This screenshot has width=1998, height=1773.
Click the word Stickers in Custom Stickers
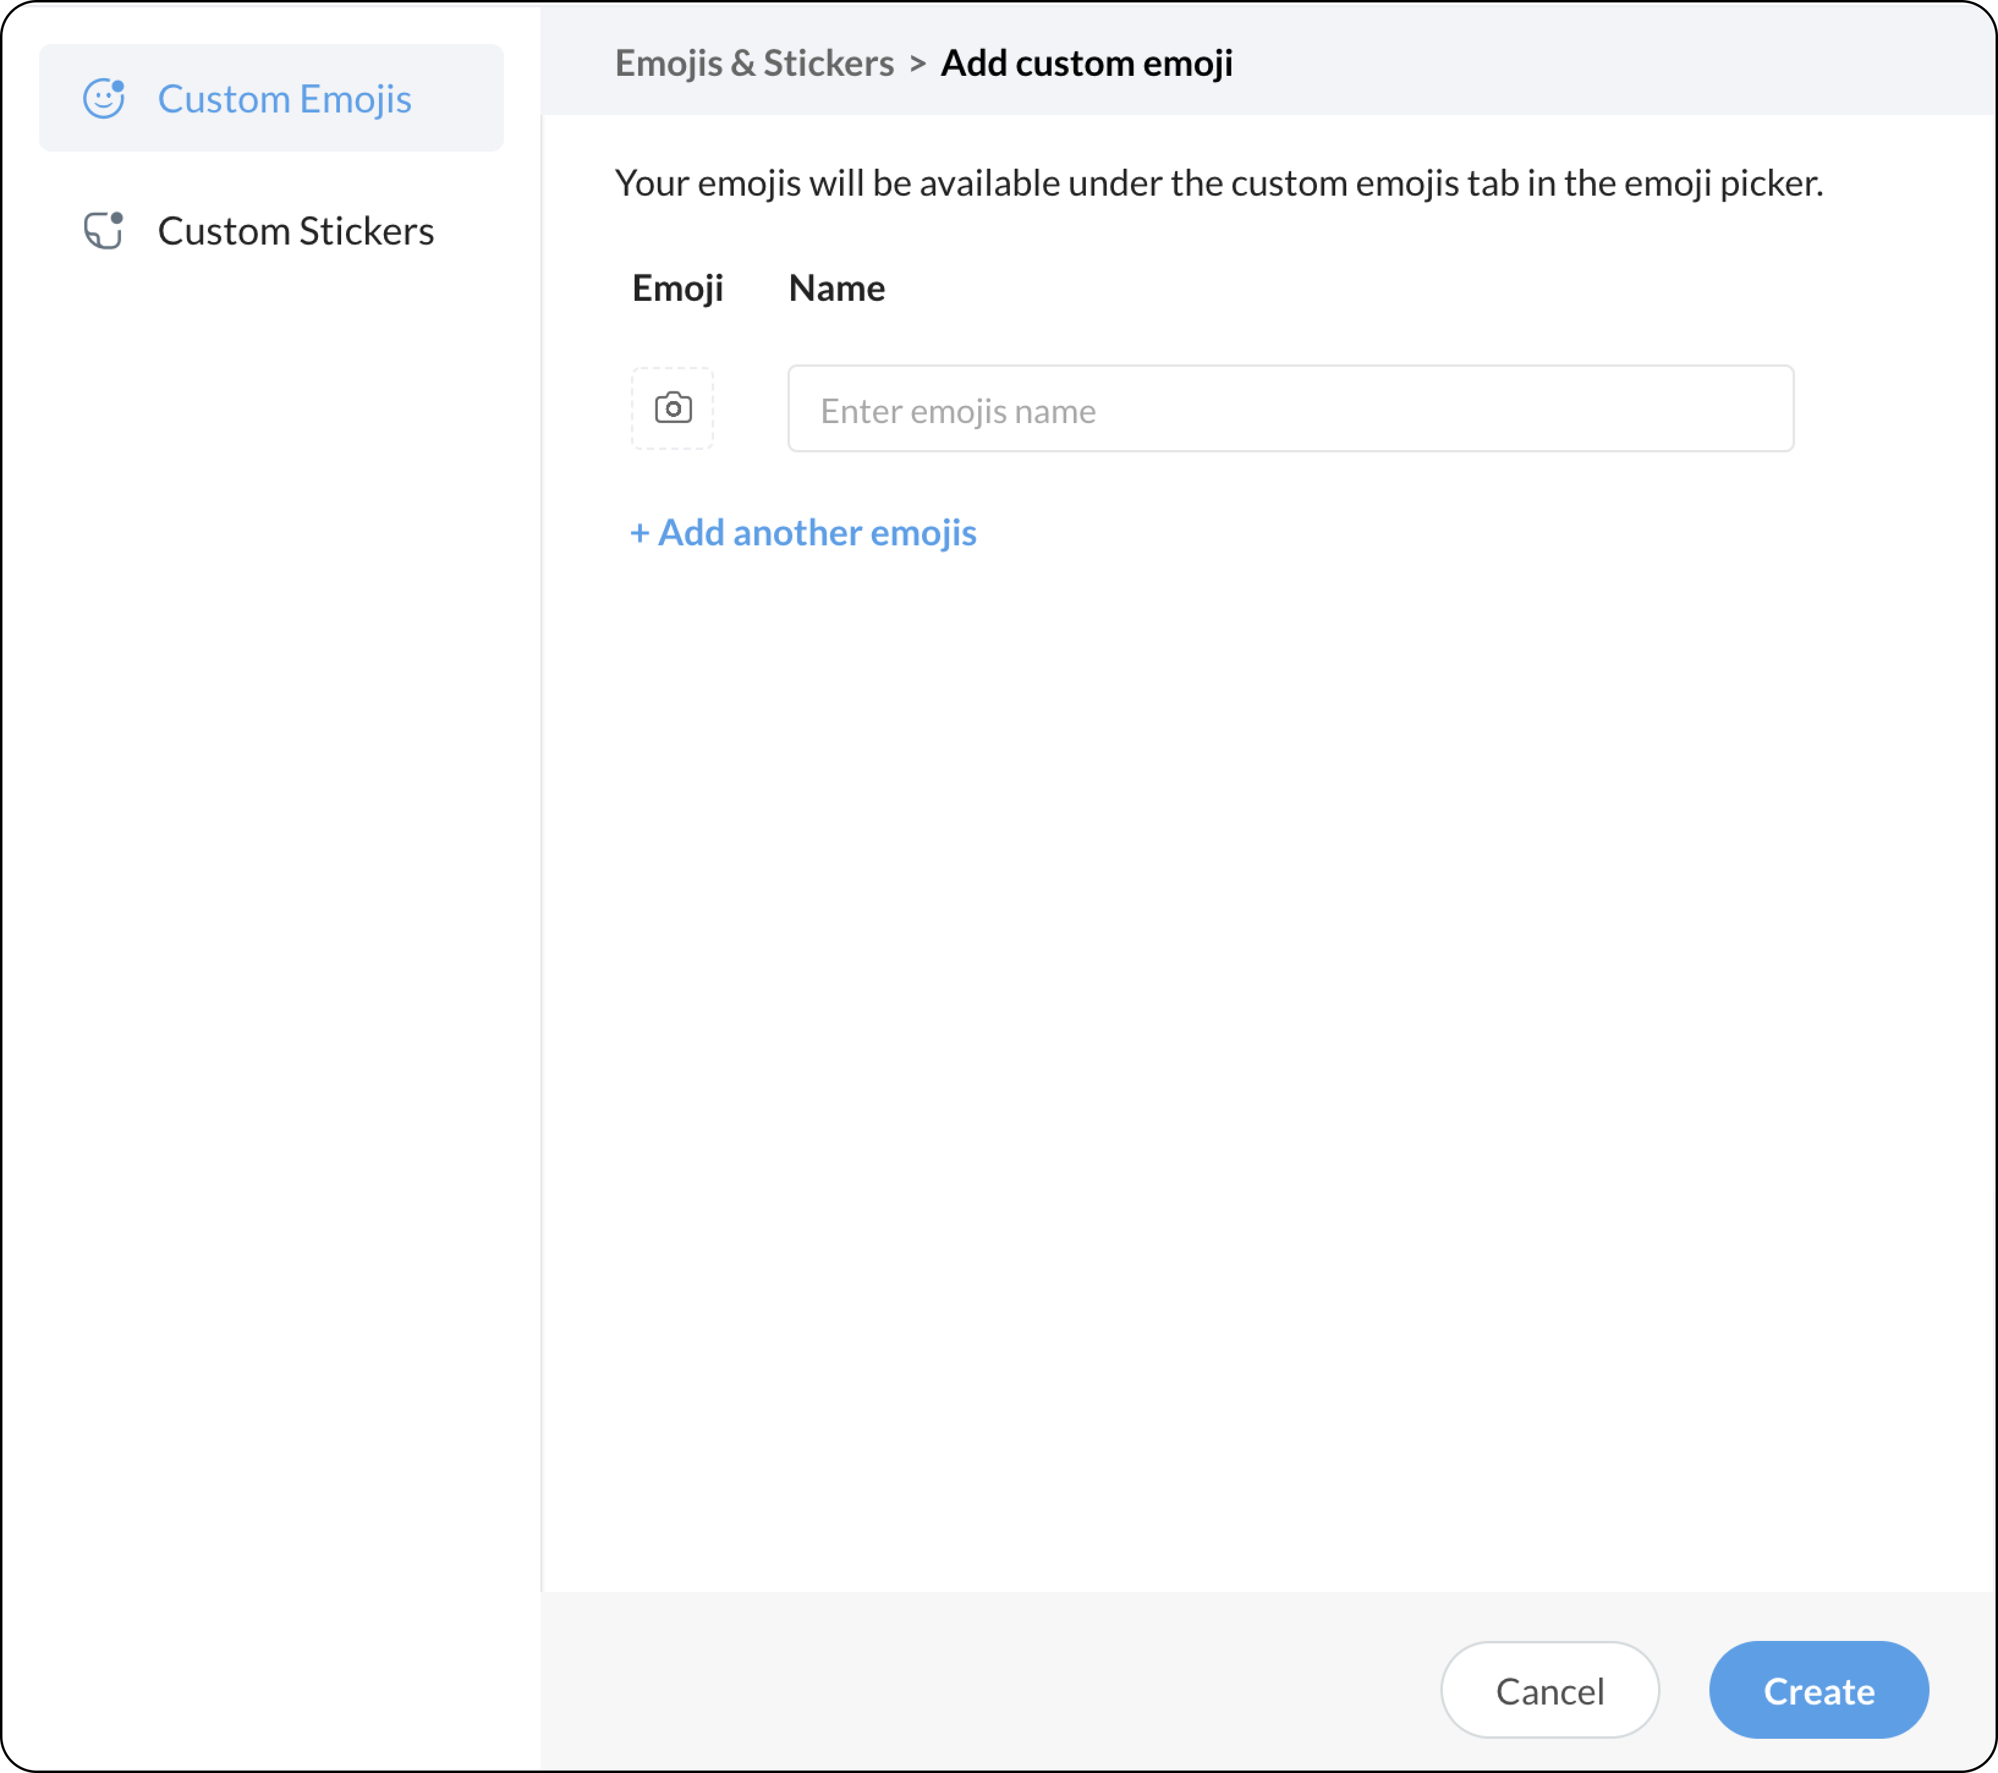click(x=367, y=232)
